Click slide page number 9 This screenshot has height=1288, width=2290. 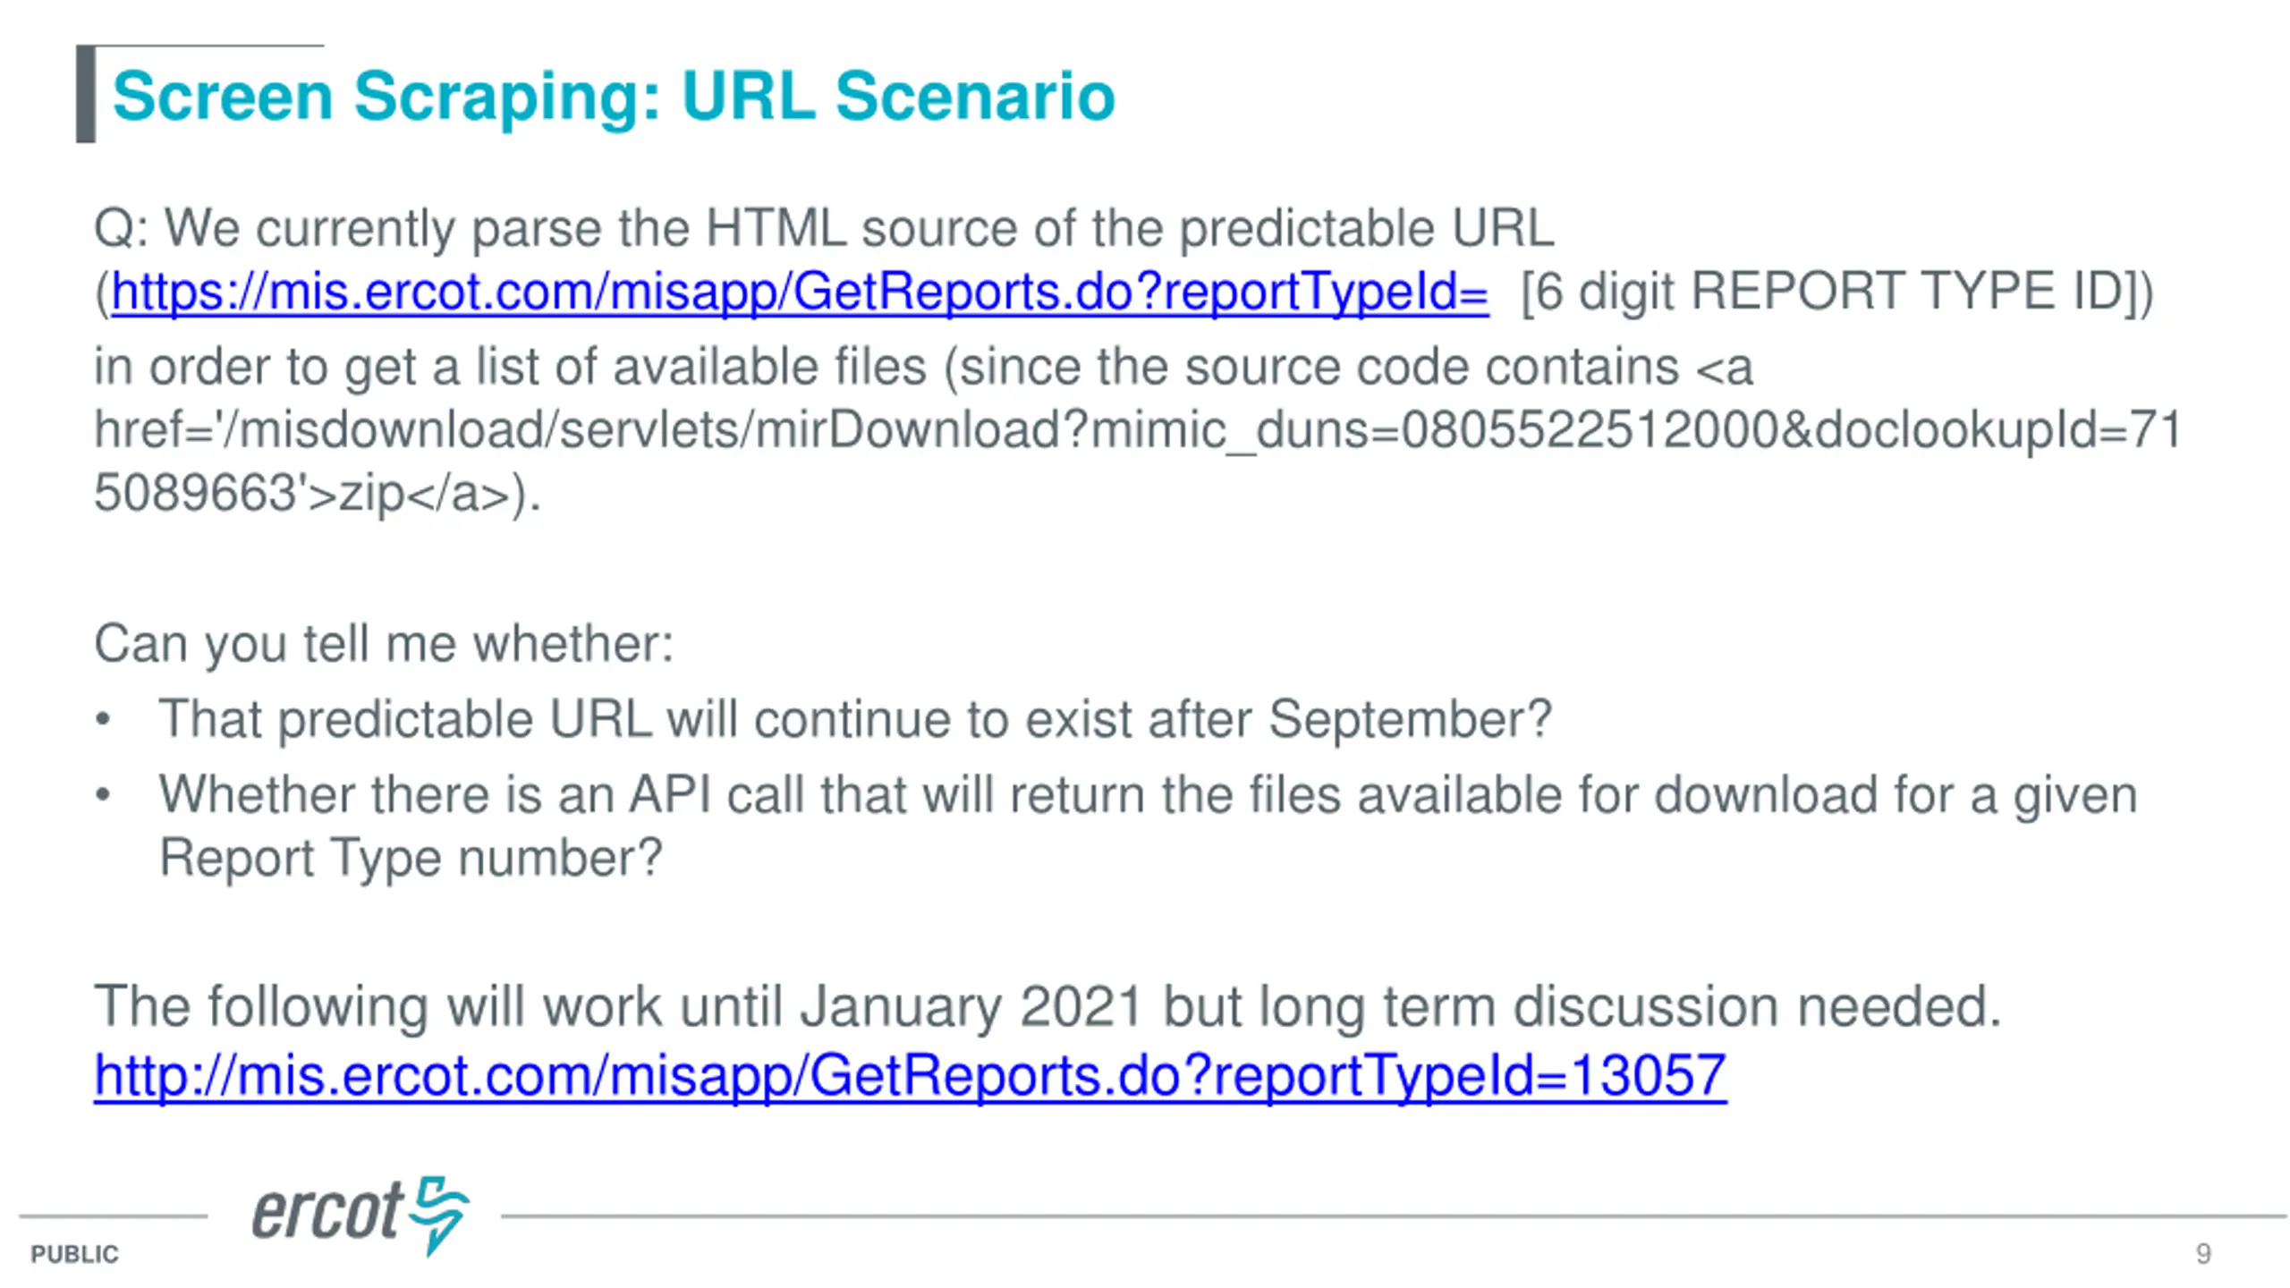point(2202,1253)
